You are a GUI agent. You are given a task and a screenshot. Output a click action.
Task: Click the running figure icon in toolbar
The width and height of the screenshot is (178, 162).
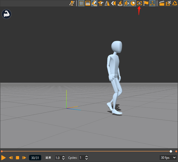click(72, 3)
